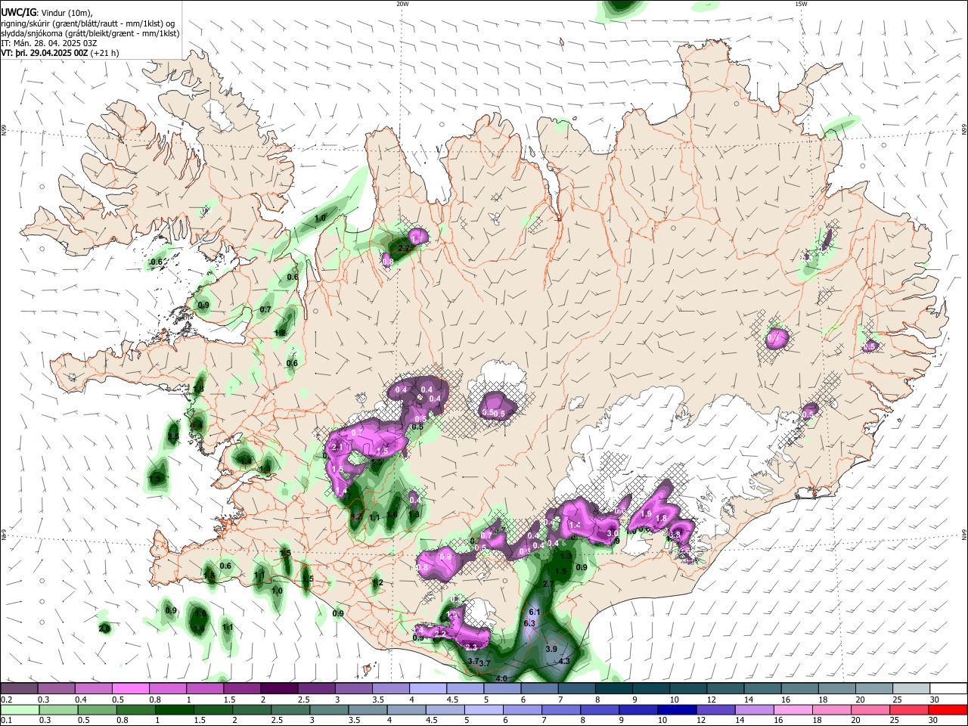Pick the palest green 0.1 rain legend swatch
The image size is (968, 726).
pos(20,709)
